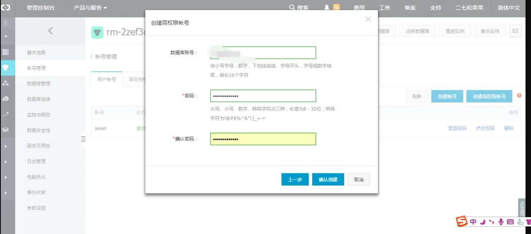
Task: Open the 工单 menu in top bar
Action: coord(384,8)
